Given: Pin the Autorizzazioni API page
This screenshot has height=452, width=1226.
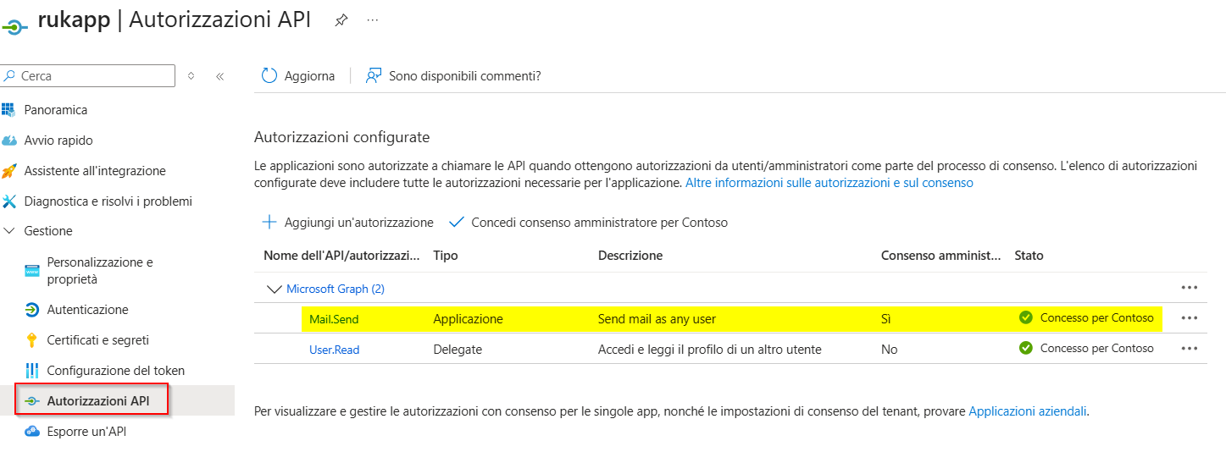Looking at the screenshot, I should coord(341,20).
